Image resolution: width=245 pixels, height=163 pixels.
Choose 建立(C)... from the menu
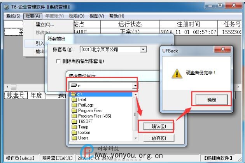coord(45,25)
